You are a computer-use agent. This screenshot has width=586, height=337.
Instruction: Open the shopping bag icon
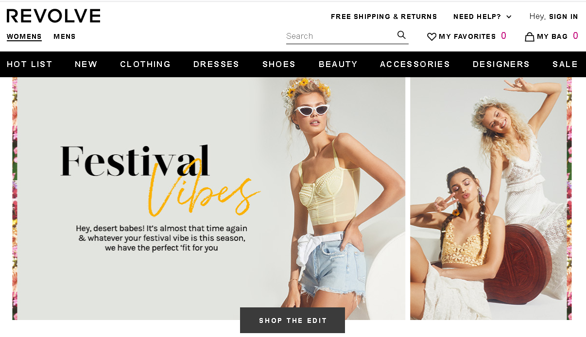click(530, 36)
